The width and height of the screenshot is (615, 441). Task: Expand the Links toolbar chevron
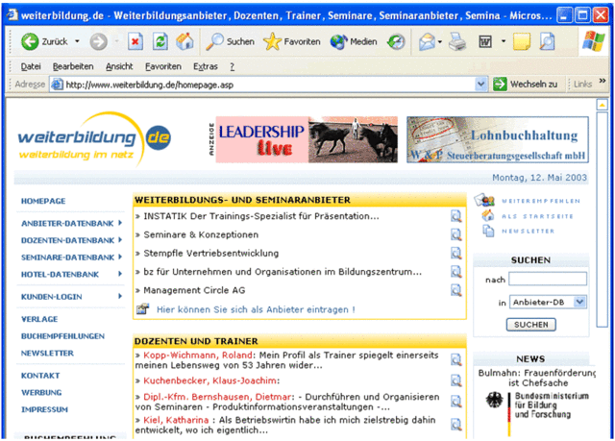[603, 81]
